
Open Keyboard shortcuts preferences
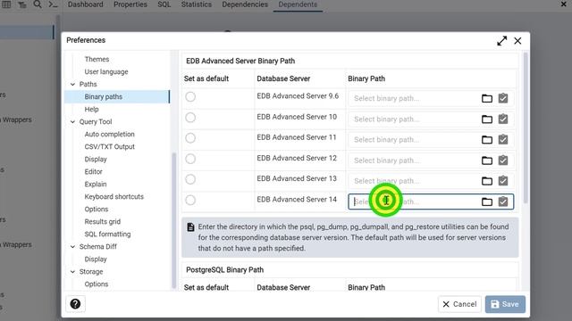[x=114, y=196]
